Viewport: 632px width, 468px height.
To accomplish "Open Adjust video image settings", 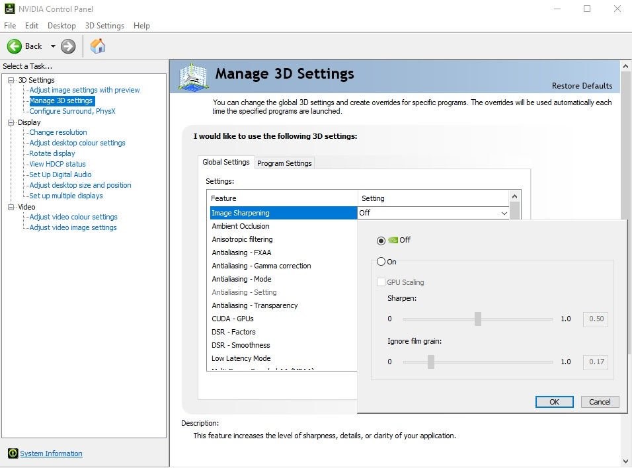I will point(73,227).
